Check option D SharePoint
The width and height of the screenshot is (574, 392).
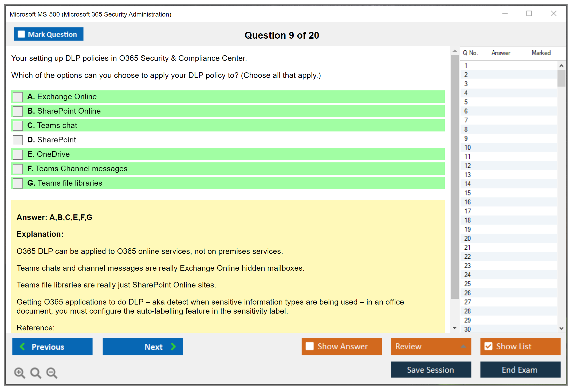pos(18,140)
